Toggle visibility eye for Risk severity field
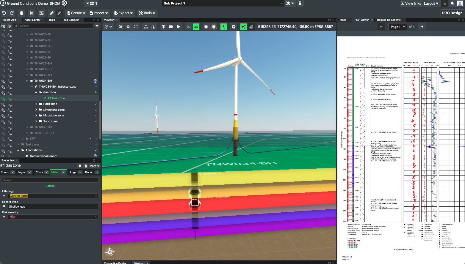465x264 pixels. (4, 217)
